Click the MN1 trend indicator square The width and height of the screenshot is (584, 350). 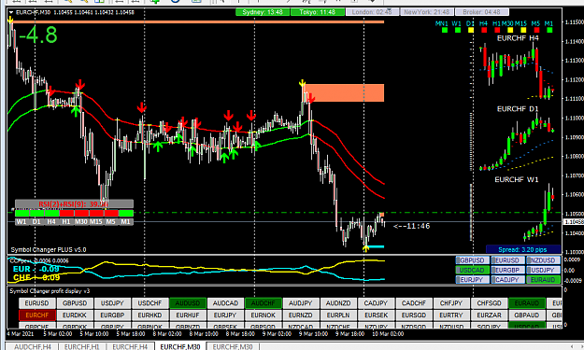click(x=445, y=30)
